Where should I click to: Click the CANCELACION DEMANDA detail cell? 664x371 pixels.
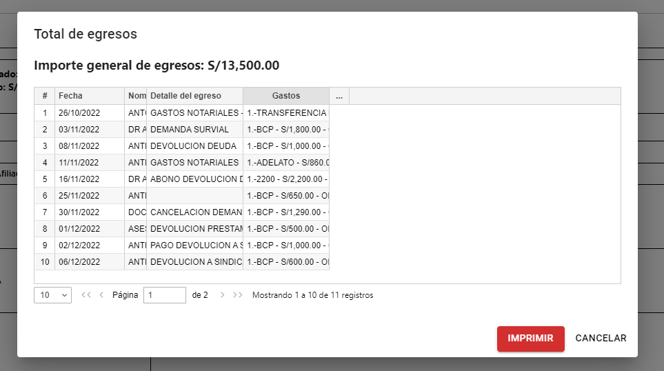pos(194,212)
